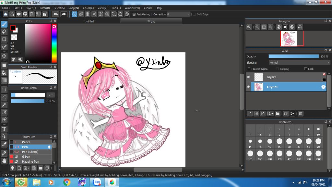The height and width of the screenshot is (187, 332).
Task: Click the Redo arrow
Action: [64, 14]
